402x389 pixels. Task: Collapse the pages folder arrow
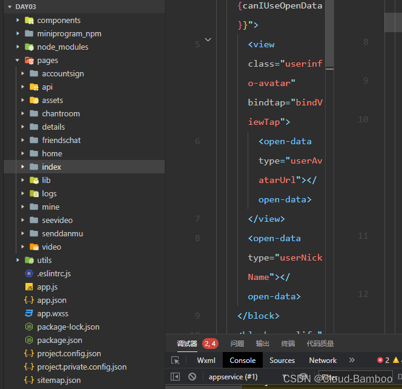(x=18, y=60)
